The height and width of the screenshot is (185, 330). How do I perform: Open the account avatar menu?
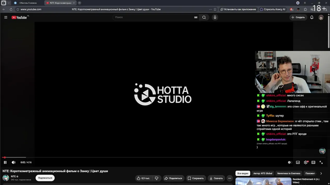pyautogui.click(x=321, y=17)
